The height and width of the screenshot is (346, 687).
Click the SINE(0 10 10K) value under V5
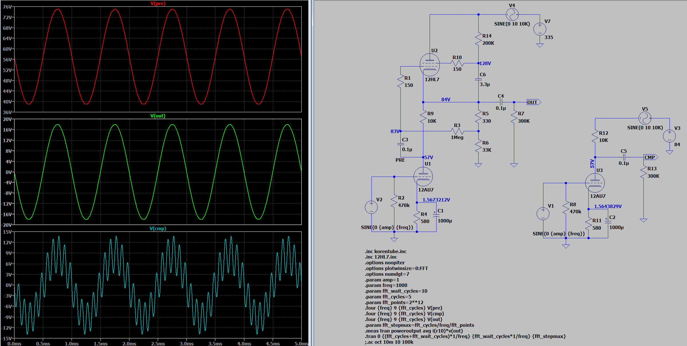click(x=645, y=128)
